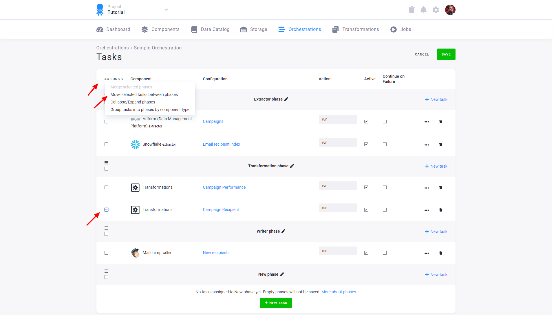This screenshot has height=315, width=556.
Task: Click the pencil icon next to Writer phase
Action: 283,231
